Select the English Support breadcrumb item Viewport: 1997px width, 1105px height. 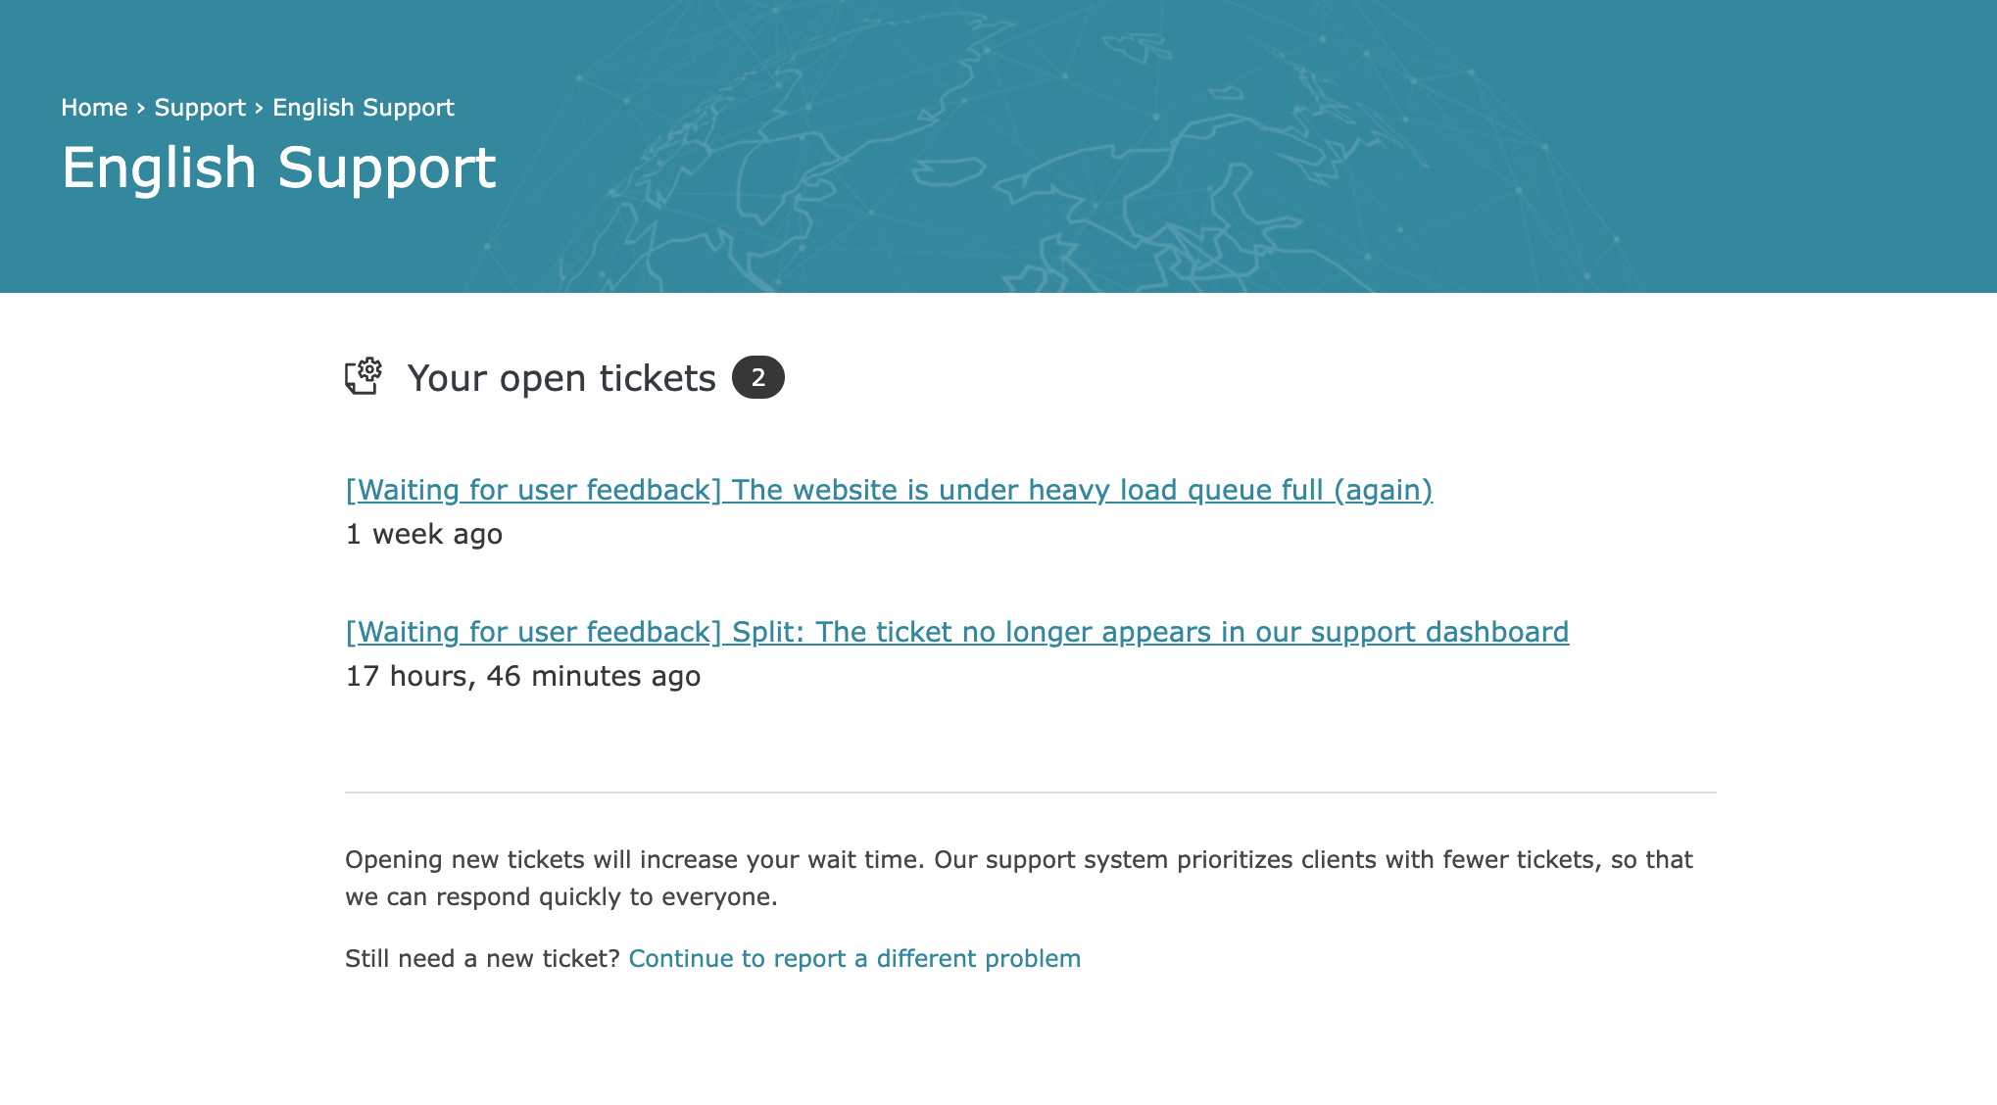pyautogui.click(x=364, y=108)
